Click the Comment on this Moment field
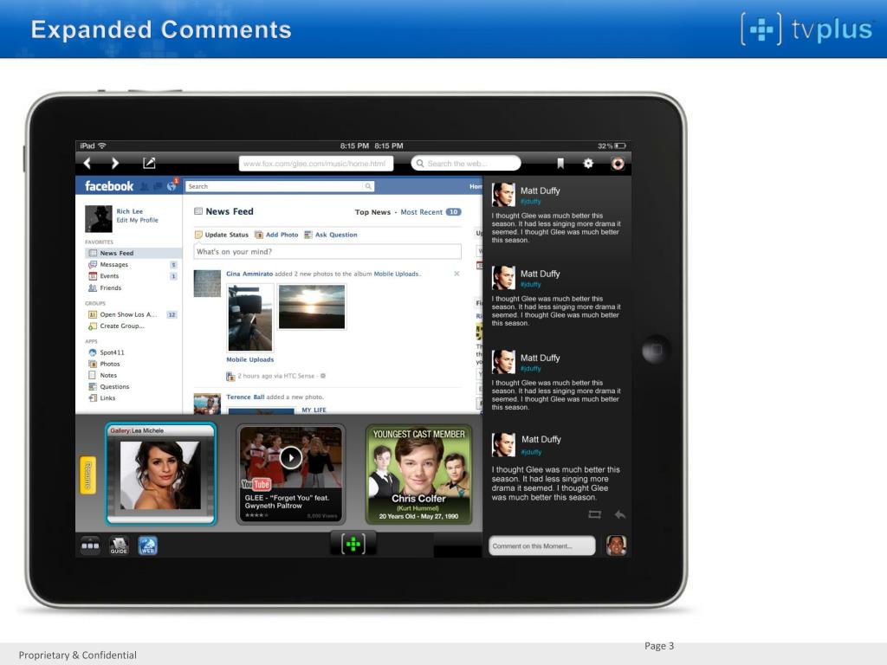Image resolution: width=887 pixels, height=665 pixels. pyautogui.click(x=542, y=546)
